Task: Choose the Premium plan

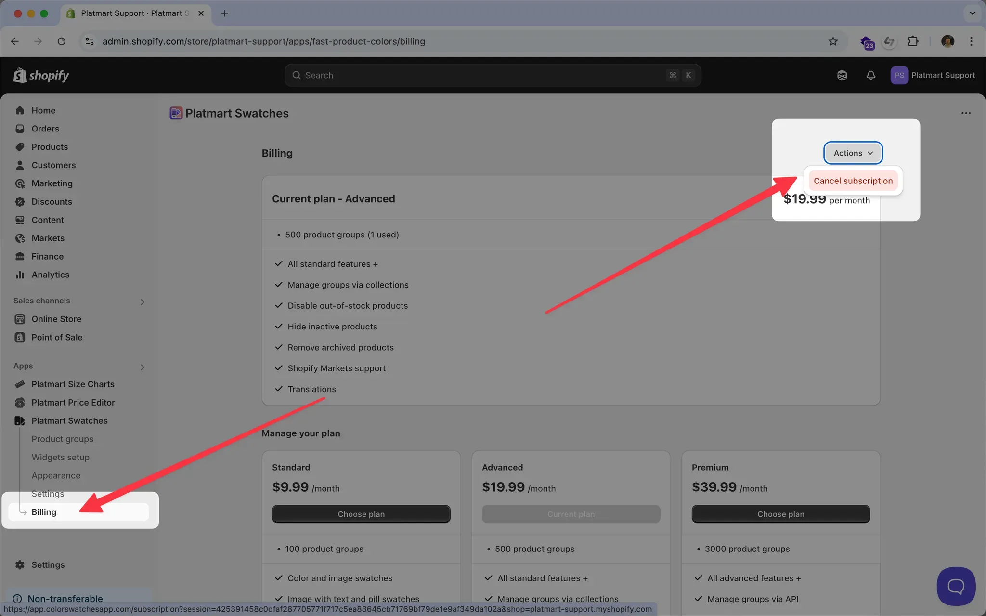Action: tap(780, 514)
